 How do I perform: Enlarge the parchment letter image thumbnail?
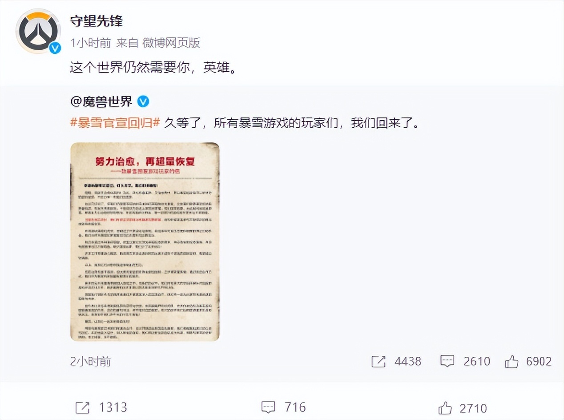pos(145,242)
